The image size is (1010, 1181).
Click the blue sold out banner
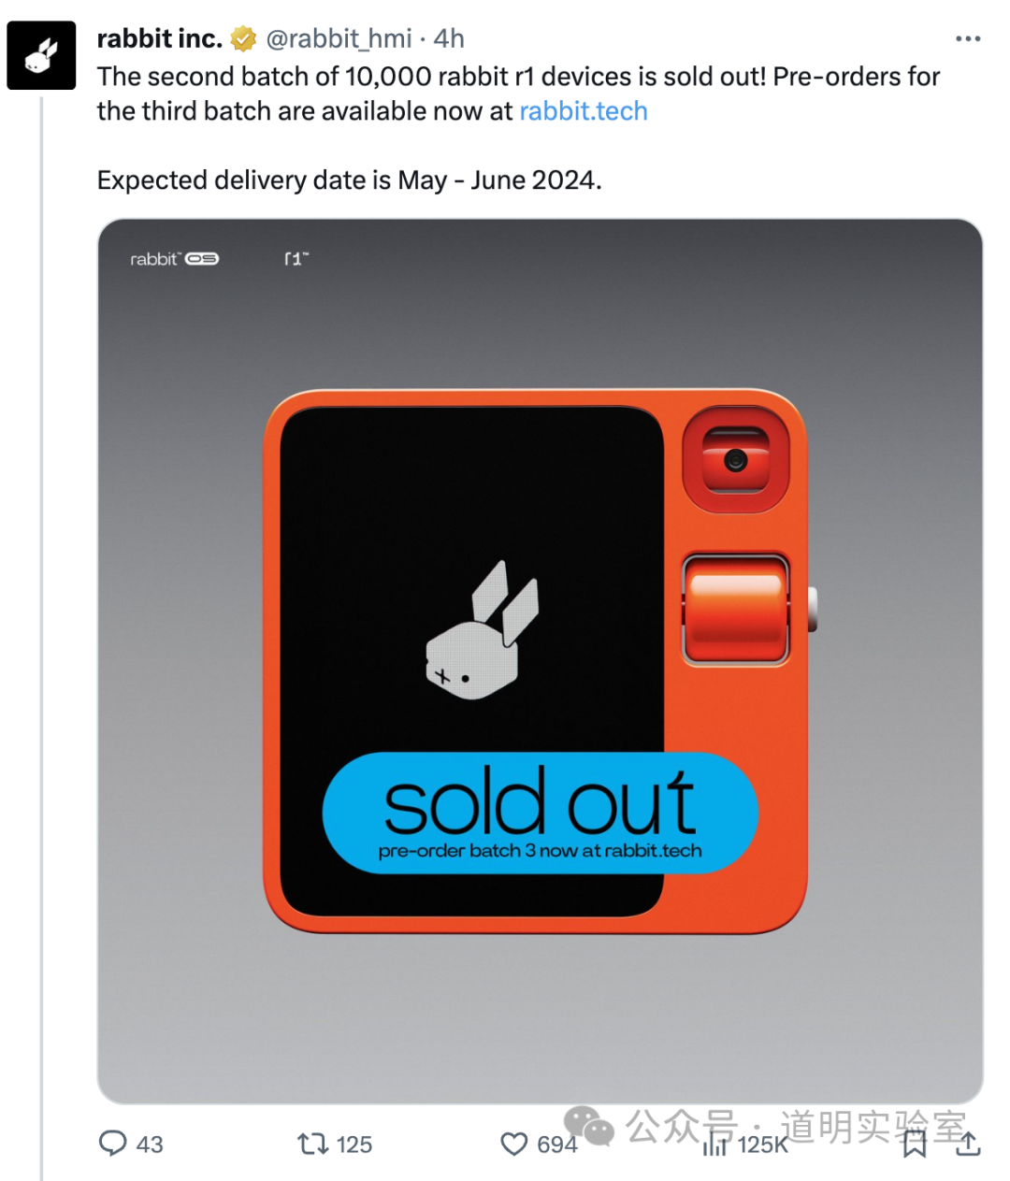coord(540,812)
